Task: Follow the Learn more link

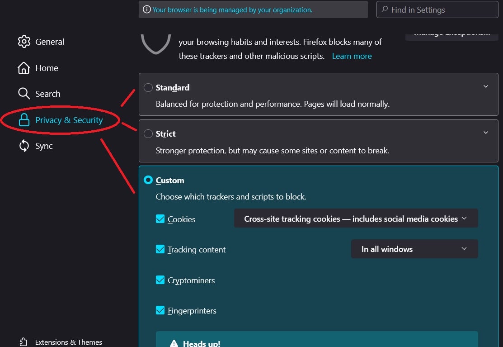Action: pyautogui.click(x=352, y=56)
